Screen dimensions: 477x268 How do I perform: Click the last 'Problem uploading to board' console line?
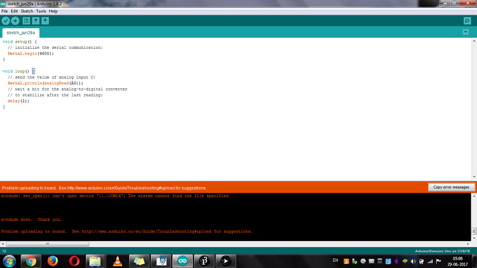click(x=127, y=231)
